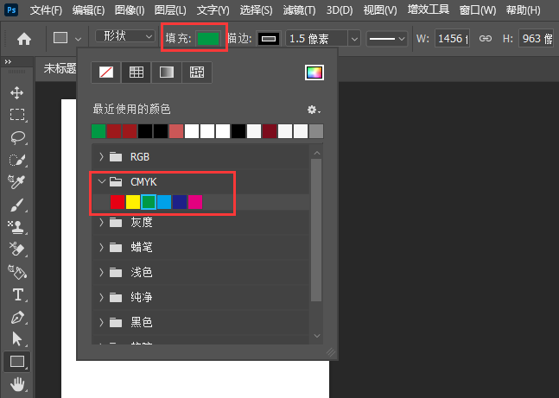Viewport: 559px width, 398px height.
Task: Click the swatch list scroll up arrow
Action: (317, 153)
